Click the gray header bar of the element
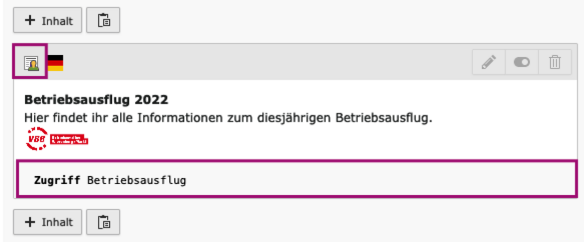 tap(262, 63)
